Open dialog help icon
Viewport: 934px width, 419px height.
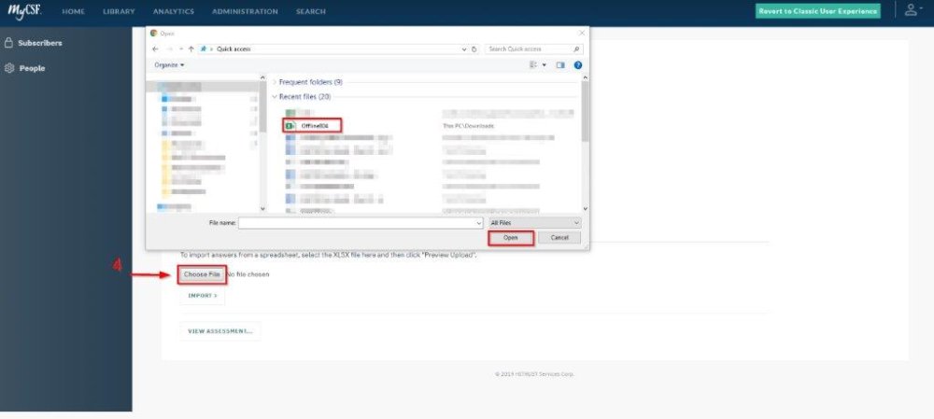click(x=578, y=65)
